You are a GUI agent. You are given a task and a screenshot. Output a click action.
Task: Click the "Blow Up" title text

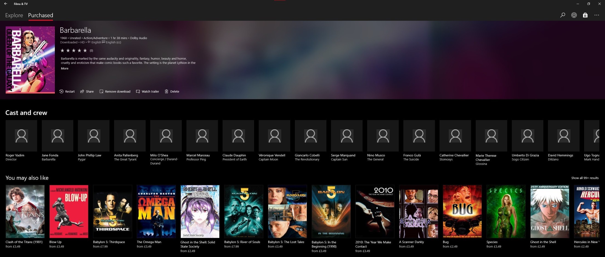pyautogui.click(x=55, y=242)
